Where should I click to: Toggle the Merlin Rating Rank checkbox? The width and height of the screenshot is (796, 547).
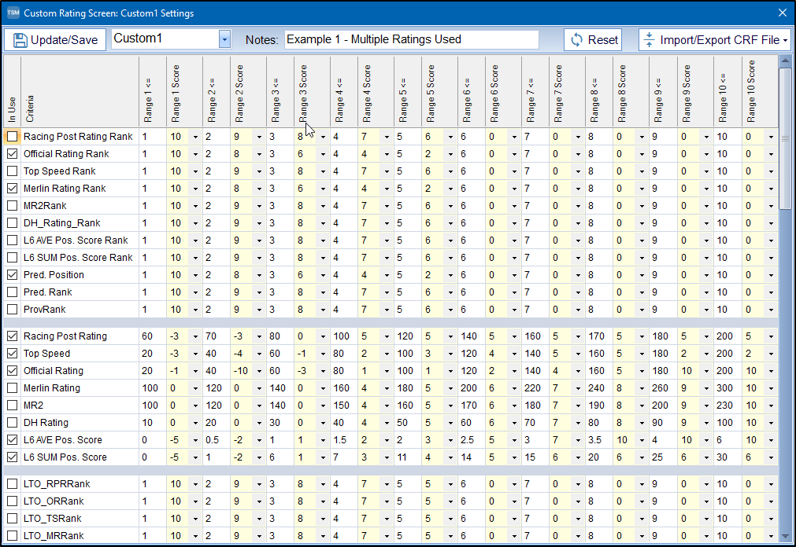pyautogui.click(x=12, y=189)
